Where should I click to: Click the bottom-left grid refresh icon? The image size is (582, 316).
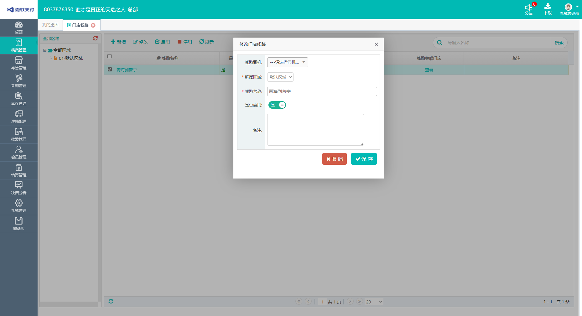pos(111,301)
